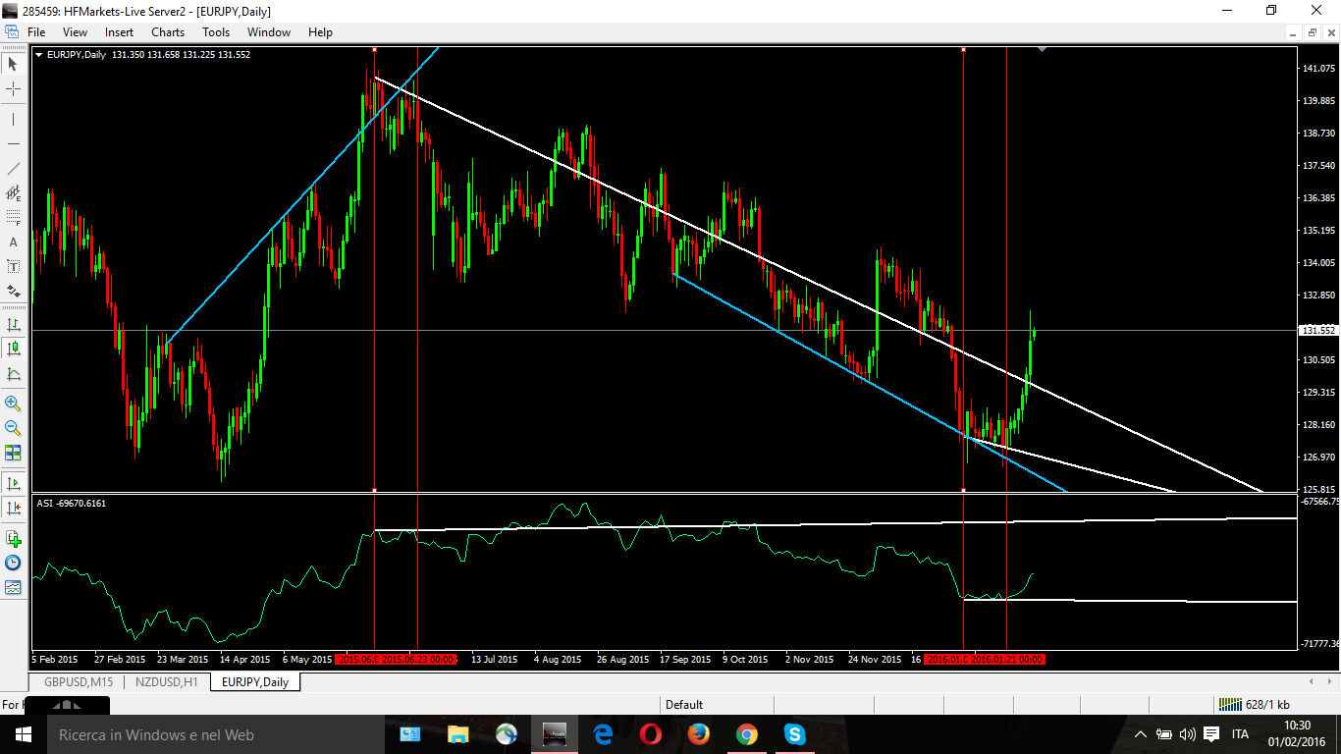Open the File menu
Image resolution: width=1341 pixels, height=754 pixels.
36,32
